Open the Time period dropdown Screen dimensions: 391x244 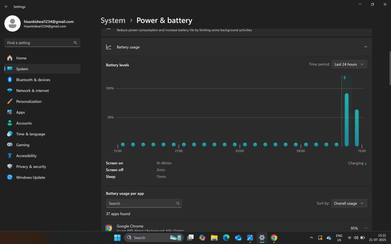(x=349, y=64)
